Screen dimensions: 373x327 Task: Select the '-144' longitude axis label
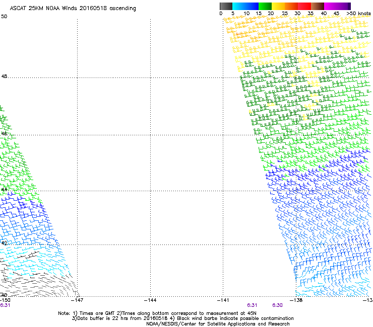coord(150,300)
